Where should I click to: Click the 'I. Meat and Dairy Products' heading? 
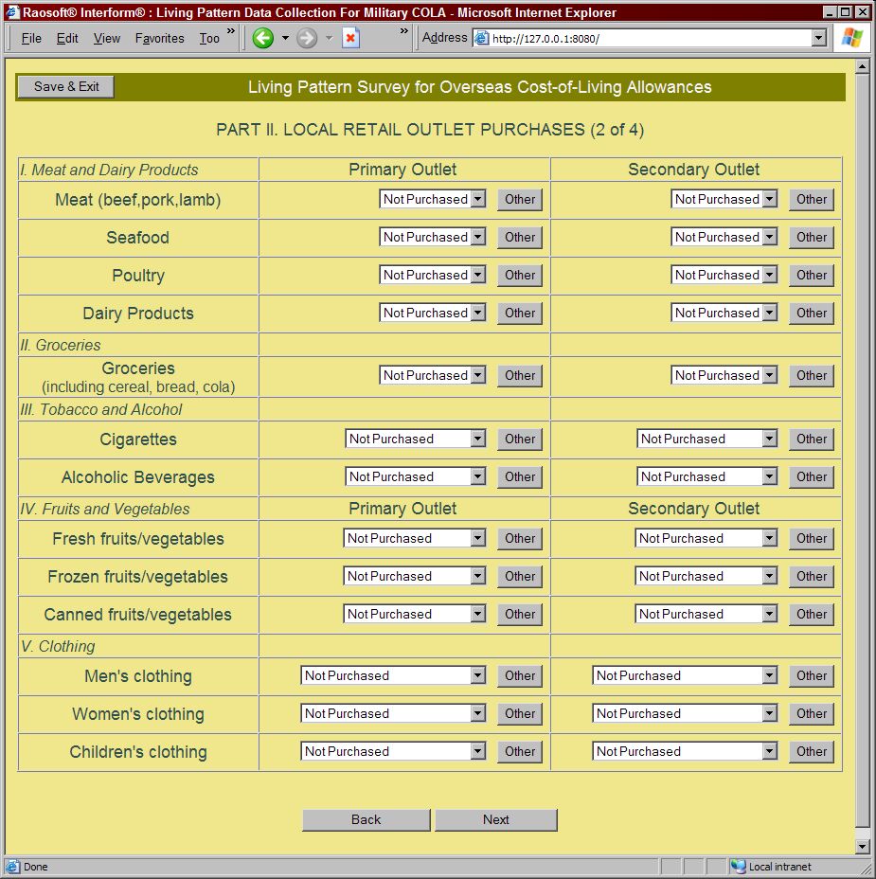(109, 170)
